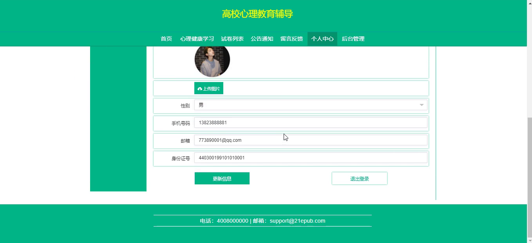Go to 心理健康学习 section
The height and width of the screenshot is (243, 532).
(x=197, y=39)
